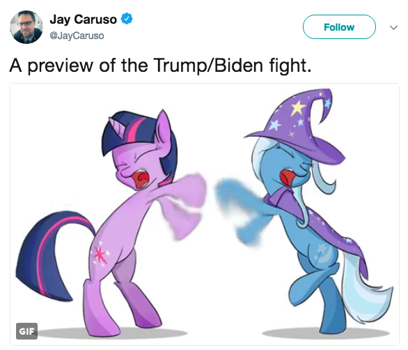Click the purple pony's open mouth

coord(141,179)
